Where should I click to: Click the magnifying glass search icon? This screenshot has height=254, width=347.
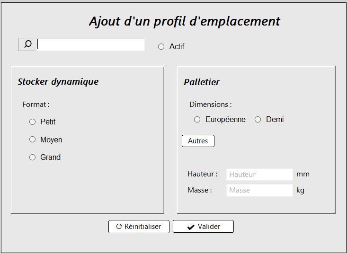click(x=28, y=44)
